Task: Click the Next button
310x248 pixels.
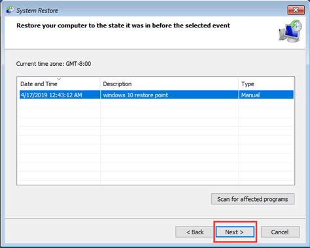Action: coord(235,232)
